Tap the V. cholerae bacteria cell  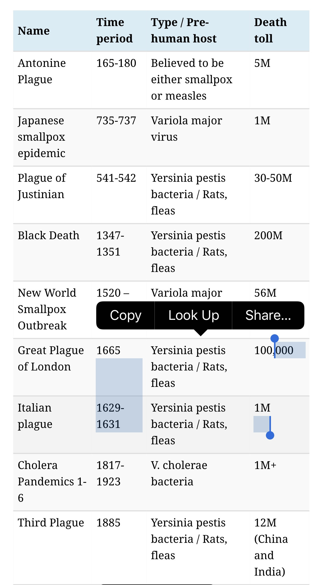179,473
